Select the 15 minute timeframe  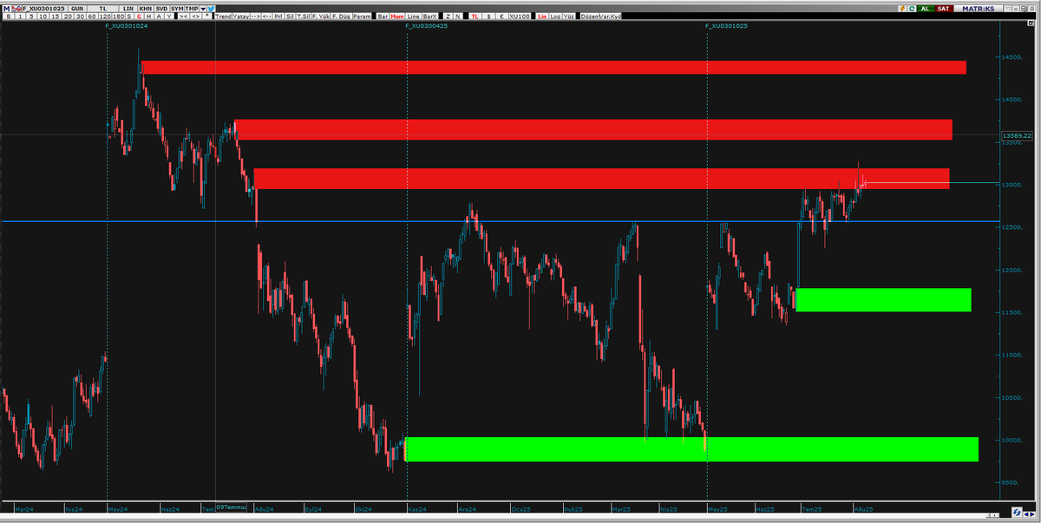pyautogui.click(x=55, y=16)
